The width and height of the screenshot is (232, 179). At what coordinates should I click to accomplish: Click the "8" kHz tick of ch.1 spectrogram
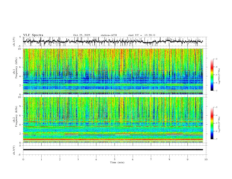21,58
